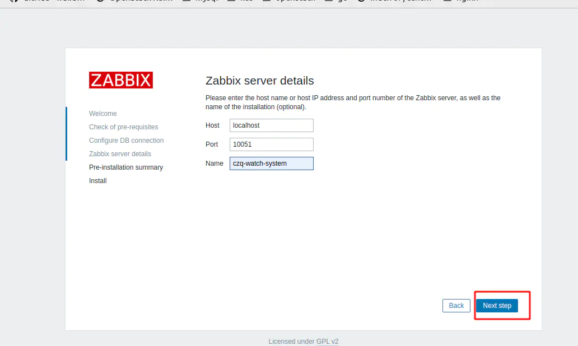Click the 'Licensed under' footer text

pos(292,341)
